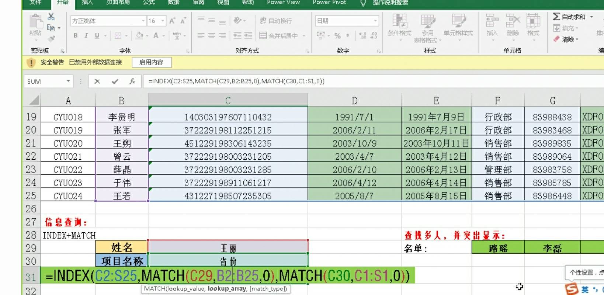Confirm formula with the checkmark button
The width and height of the screenshot is (604, 295).
[115, 81]
